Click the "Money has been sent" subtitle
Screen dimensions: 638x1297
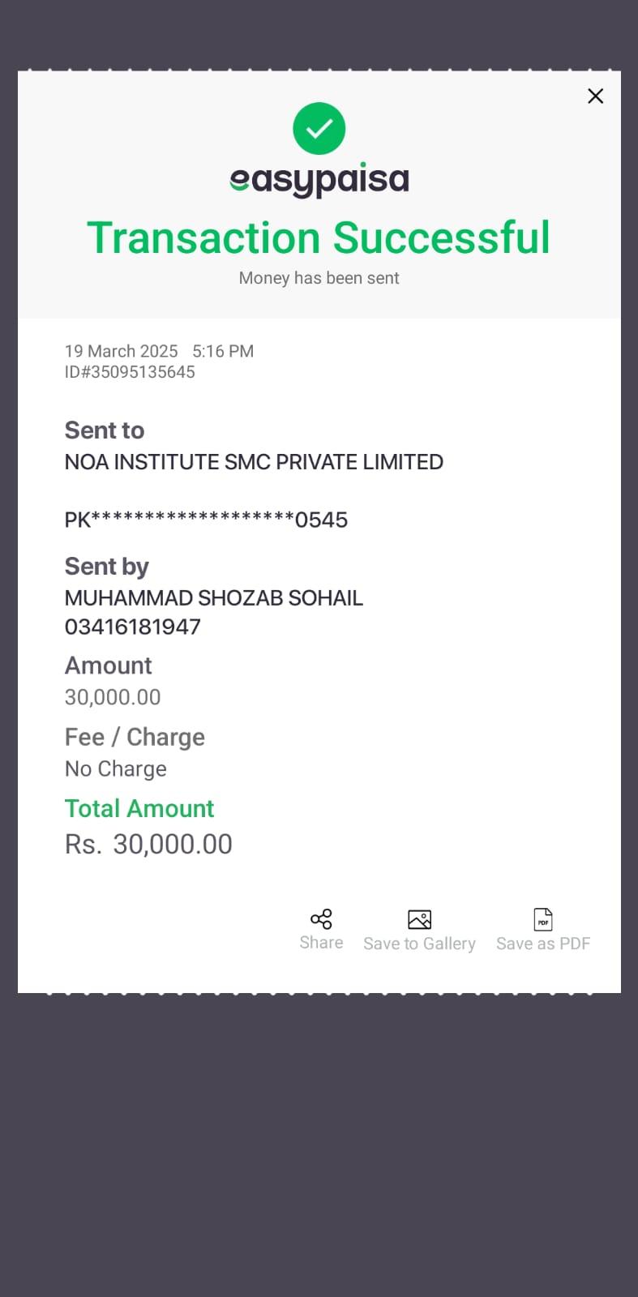click(319, 278)
